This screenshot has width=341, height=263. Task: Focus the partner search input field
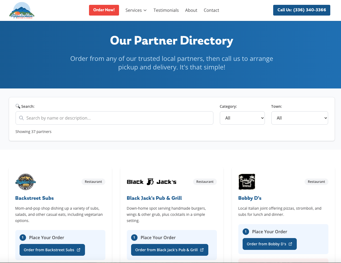click(118, 118)
